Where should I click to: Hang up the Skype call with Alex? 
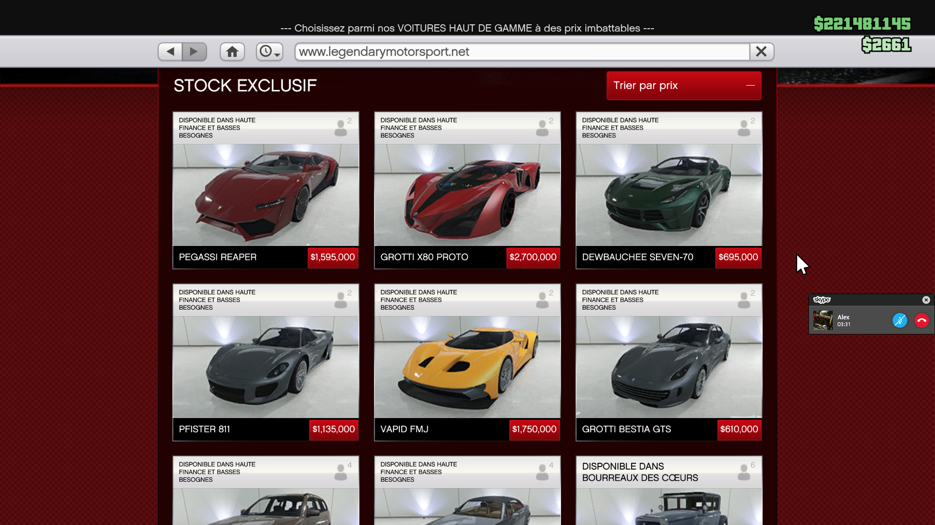(922, 320)
